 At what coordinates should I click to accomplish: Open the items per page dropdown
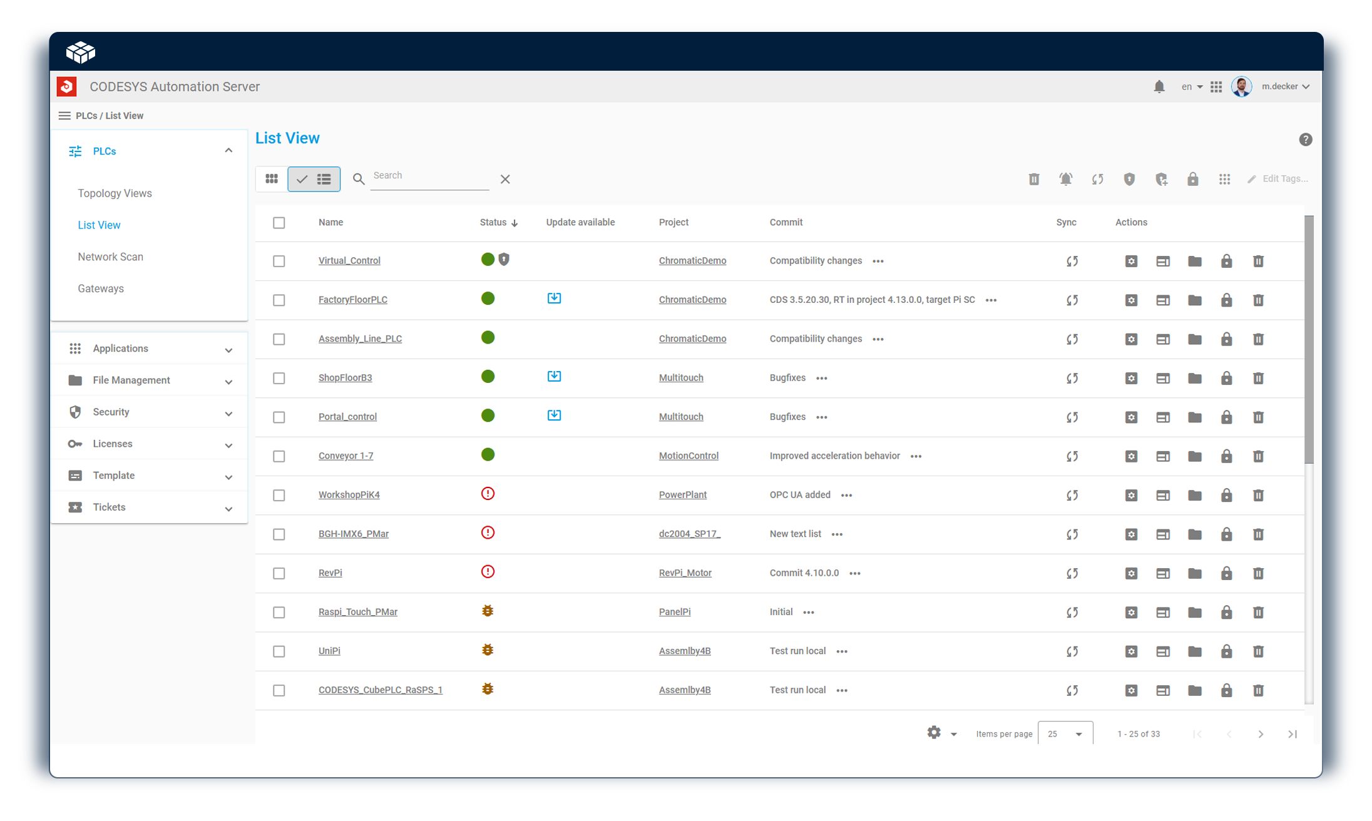pos(1065,734)
